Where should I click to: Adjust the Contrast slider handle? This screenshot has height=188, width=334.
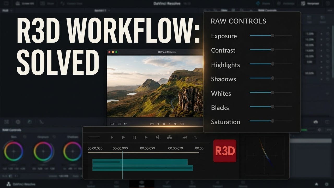(272, 50)
